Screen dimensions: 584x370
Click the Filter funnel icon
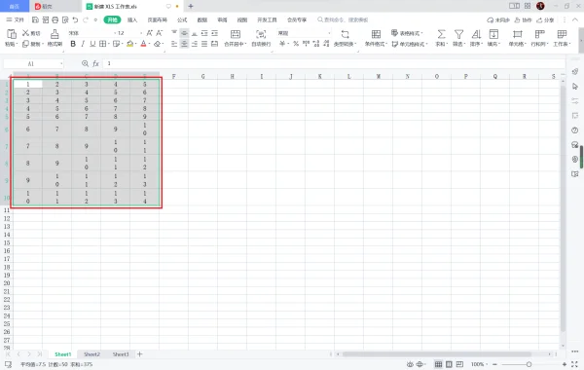pyautogui.click(x=458, y=34)
